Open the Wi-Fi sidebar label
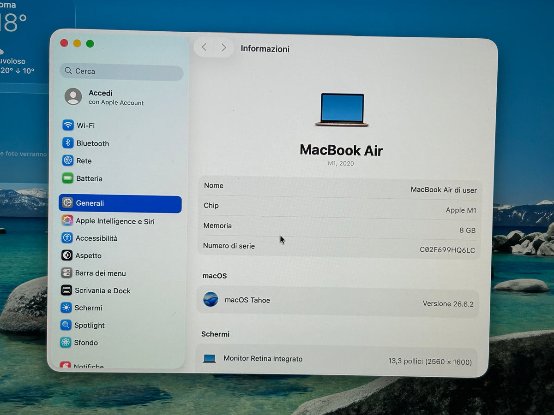Screen dimensions: 554x415 (86, 125)
